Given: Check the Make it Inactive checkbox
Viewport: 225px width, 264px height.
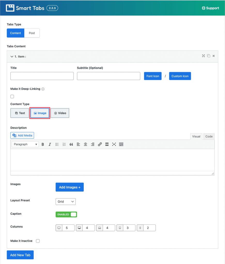Looking at the screenshot, I should [38, 241].
